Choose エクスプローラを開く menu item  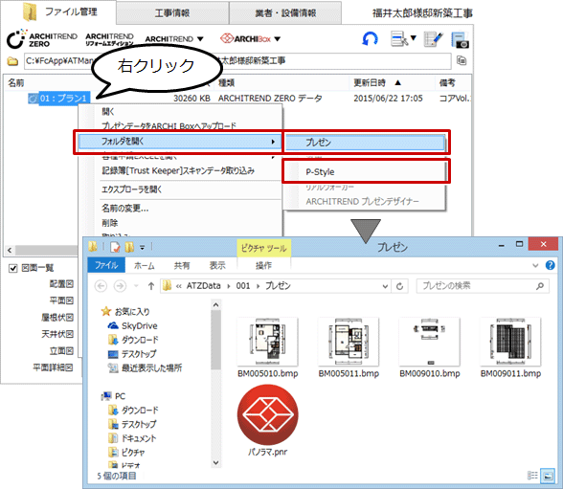(x=132, y=189)
